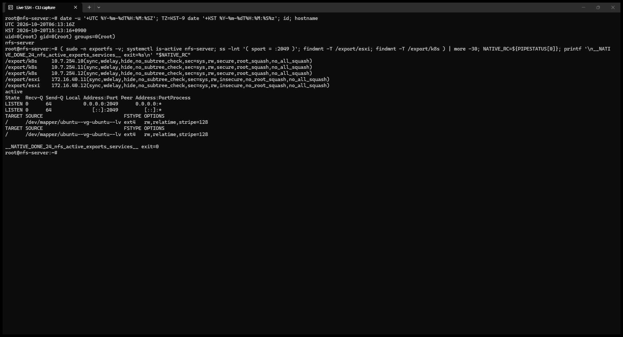This screenshot has width=623, height=337.
Task: Click the /export/esxi 172.16.40.12 export row
Action: 167,86
